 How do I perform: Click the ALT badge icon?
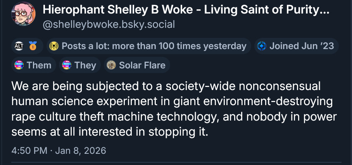(x=19, y=46)
